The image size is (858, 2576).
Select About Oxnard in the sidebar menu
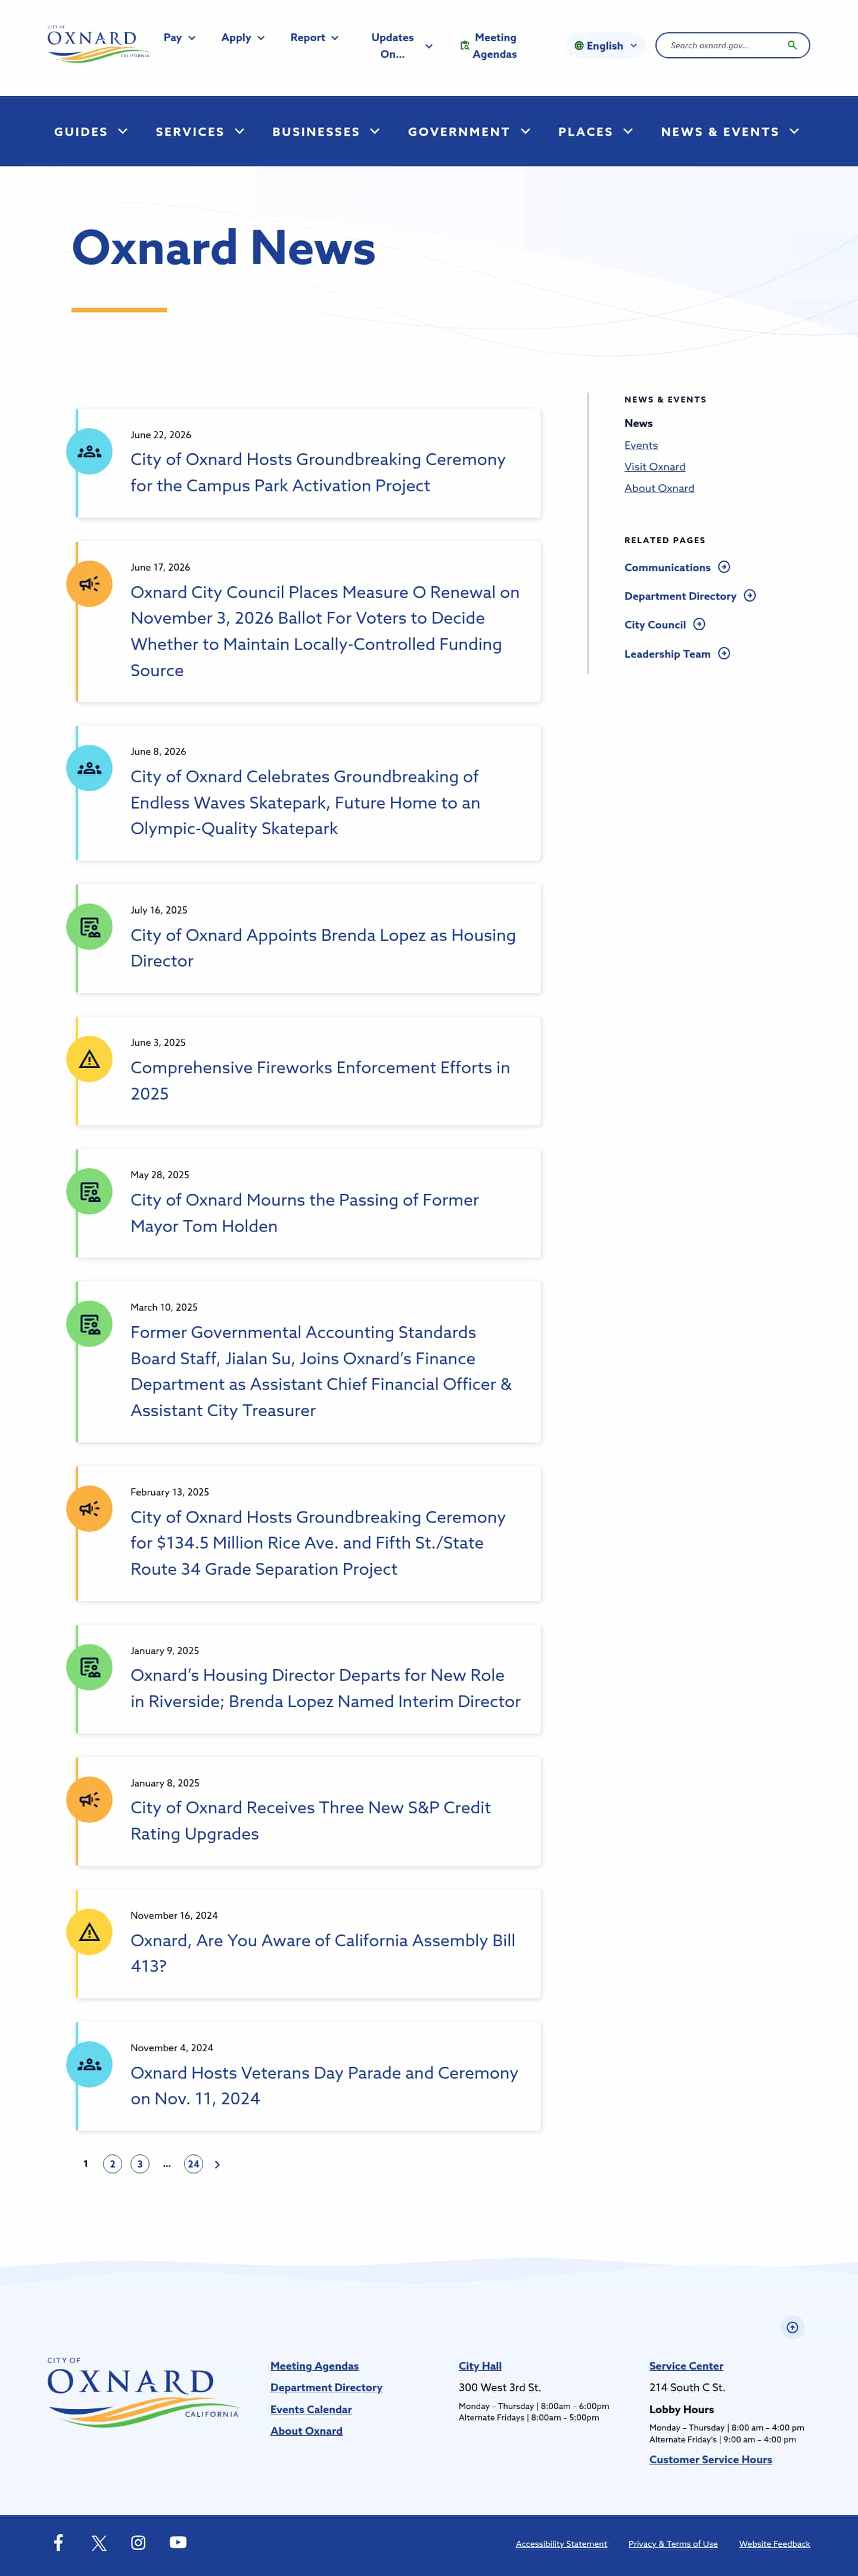point(659,489)
